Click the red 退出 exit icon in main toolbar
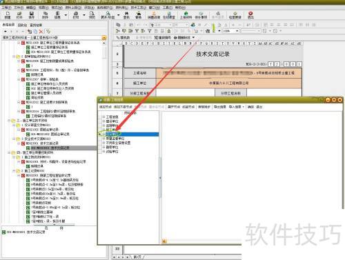 (250, 15)
